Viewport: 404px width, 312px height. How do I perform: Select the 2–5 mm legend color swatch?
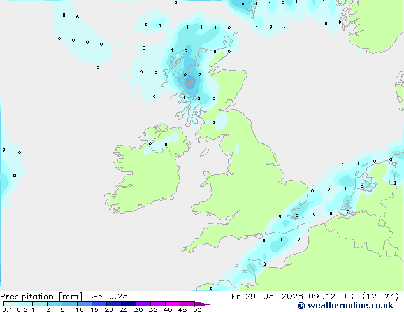coord(55,304)
